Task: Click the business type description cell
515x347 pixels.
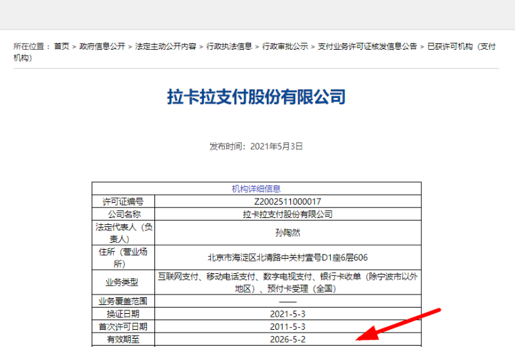Action: pyautogui.click(x=287, y=282)
